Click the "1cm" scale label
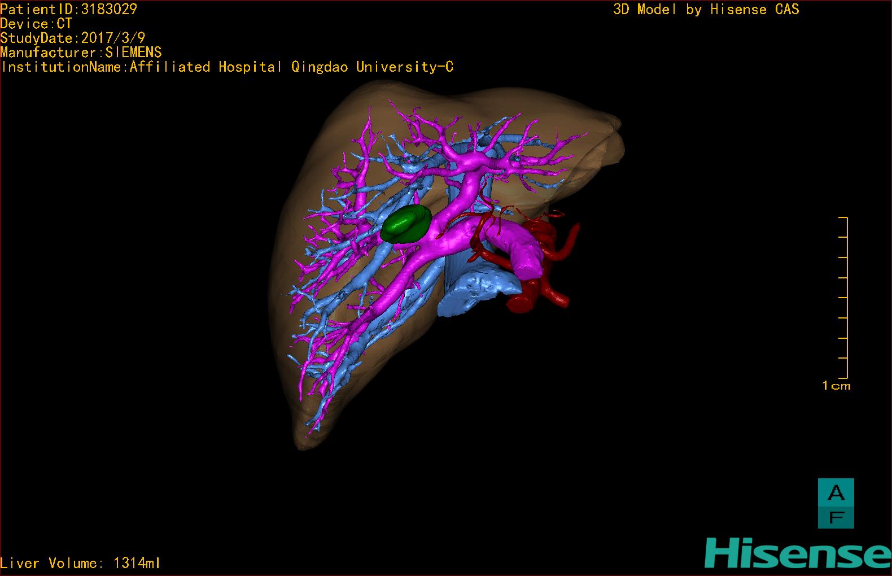 836,386
